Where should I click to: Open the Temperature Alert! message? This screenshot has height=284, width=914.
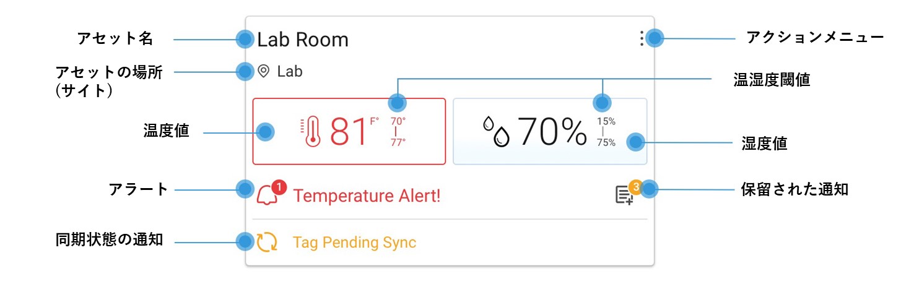367,196
